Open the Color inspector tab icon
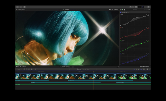This screenshot has width=166, height=101. coord(123,10)
